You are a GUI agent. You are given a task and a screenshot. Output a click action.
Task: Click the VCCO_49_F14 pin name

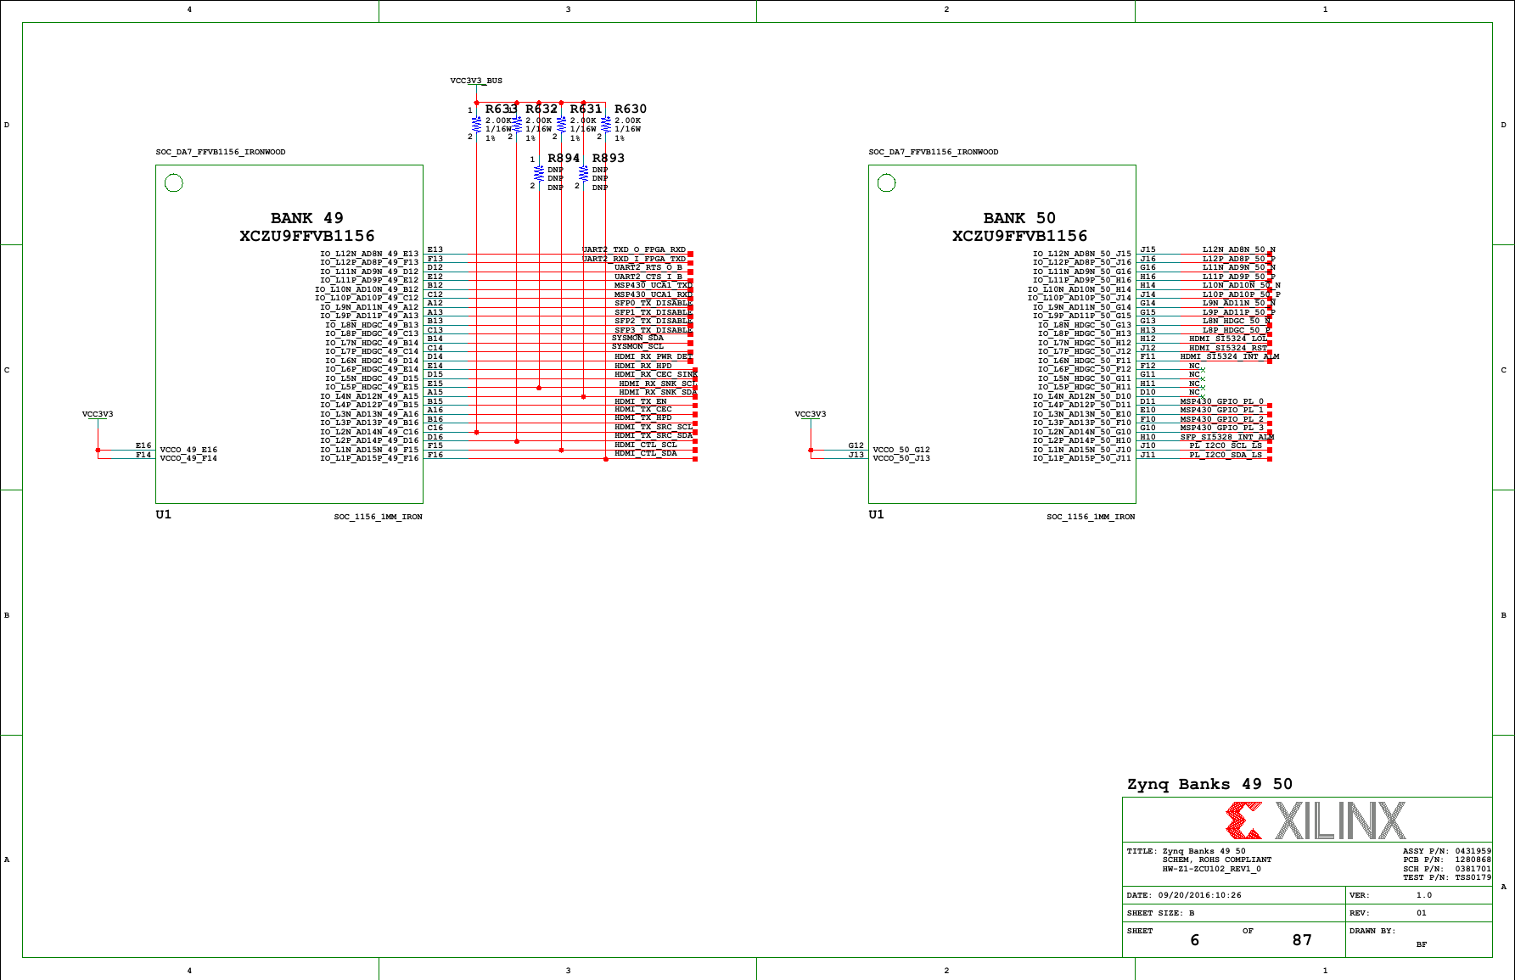(188, 458)
